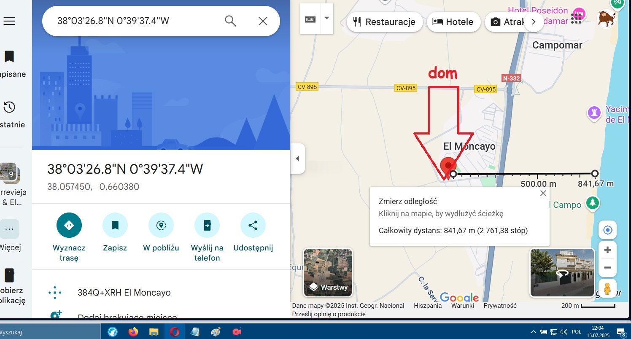Click the my-location target button
Viewport: 631px width, 339px height.
point(608,230)
